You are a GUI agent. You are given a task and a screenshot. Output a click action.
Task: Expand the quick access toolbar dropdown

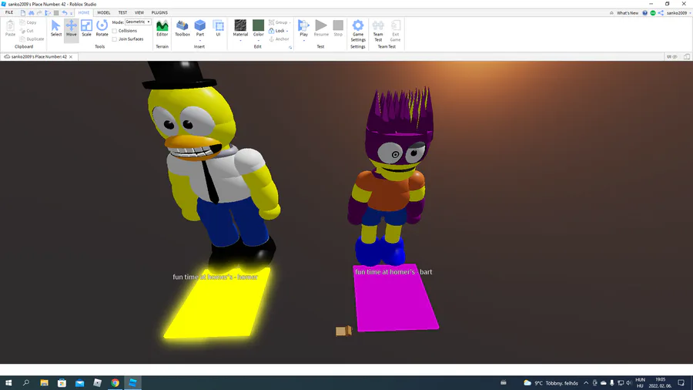[71, 13]
